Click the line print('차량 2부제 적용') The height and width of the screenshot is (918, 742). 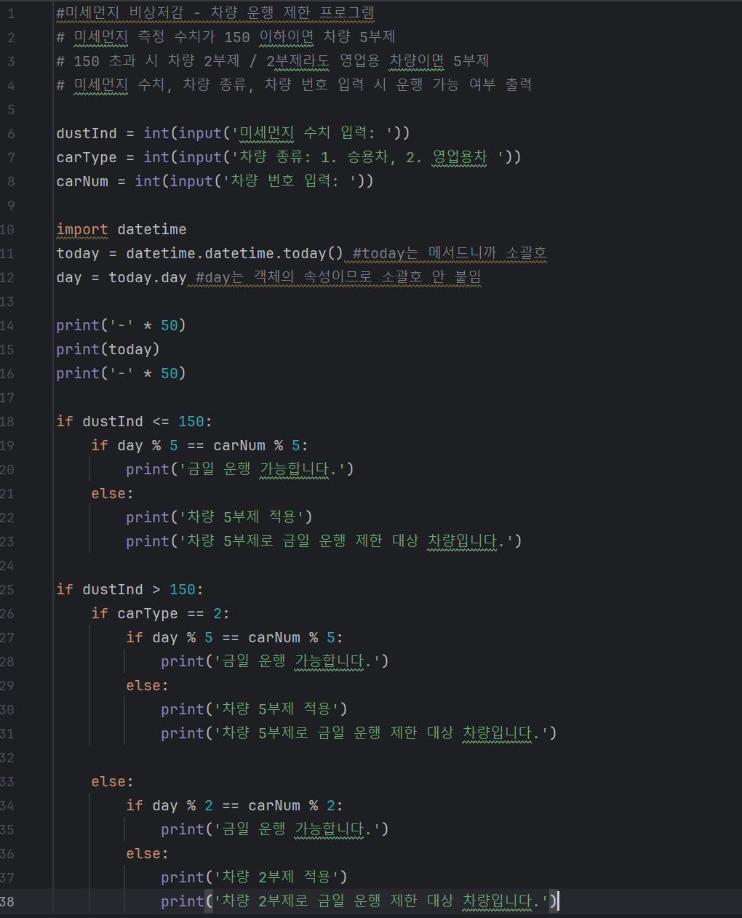pyautogui.click(x=254, y=877)
